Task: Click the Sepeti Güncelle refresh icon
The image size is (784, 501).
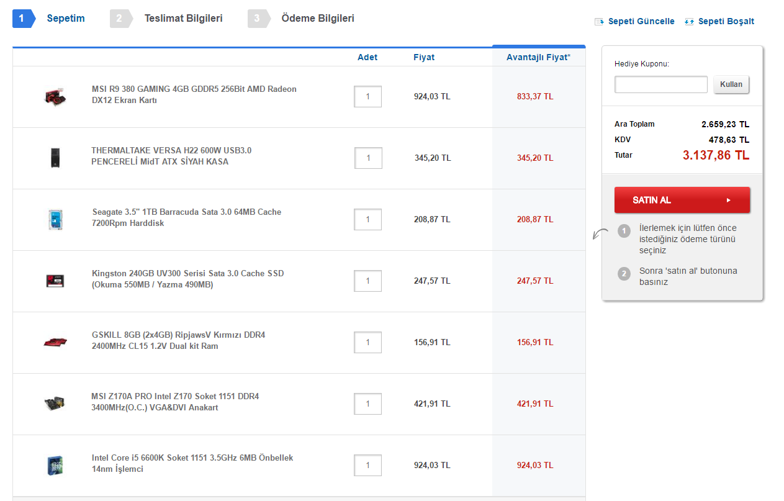Action: 599,22
